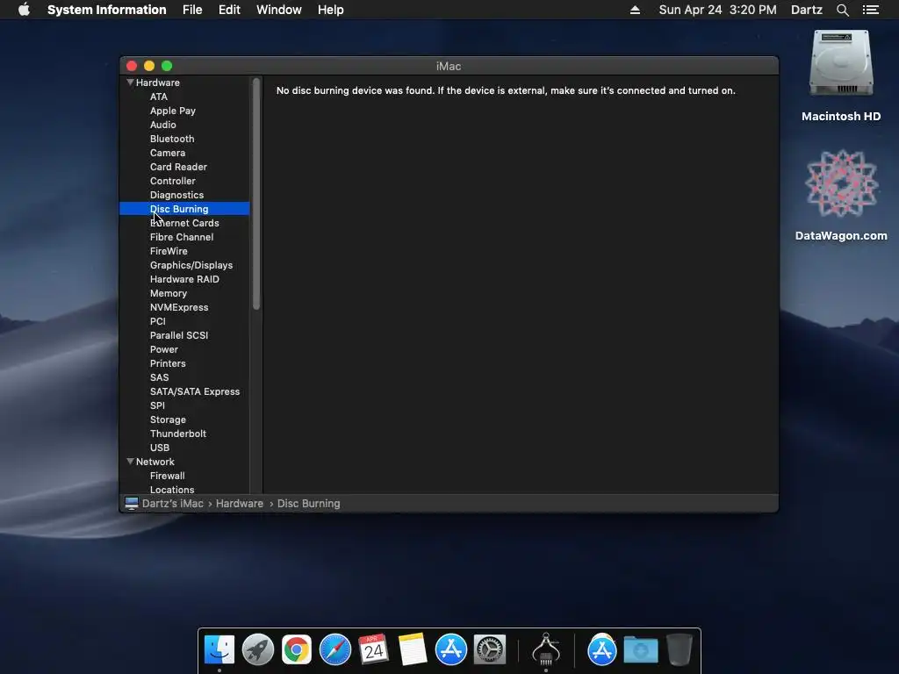The image size is (899, 674).
Task: Select Printers in the sidebar
Action: pyautogui.click(x=168, y=363)
